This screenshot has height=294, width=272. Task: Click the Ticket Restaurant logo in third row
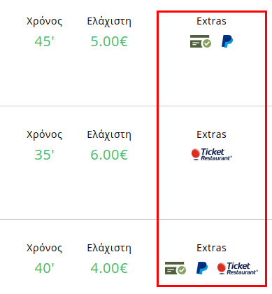tap(238, 268)
